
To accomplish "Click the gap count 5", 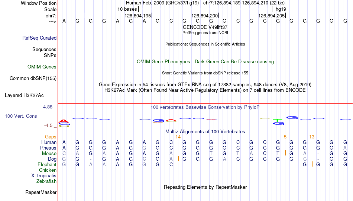I will (x=285, y=137).
